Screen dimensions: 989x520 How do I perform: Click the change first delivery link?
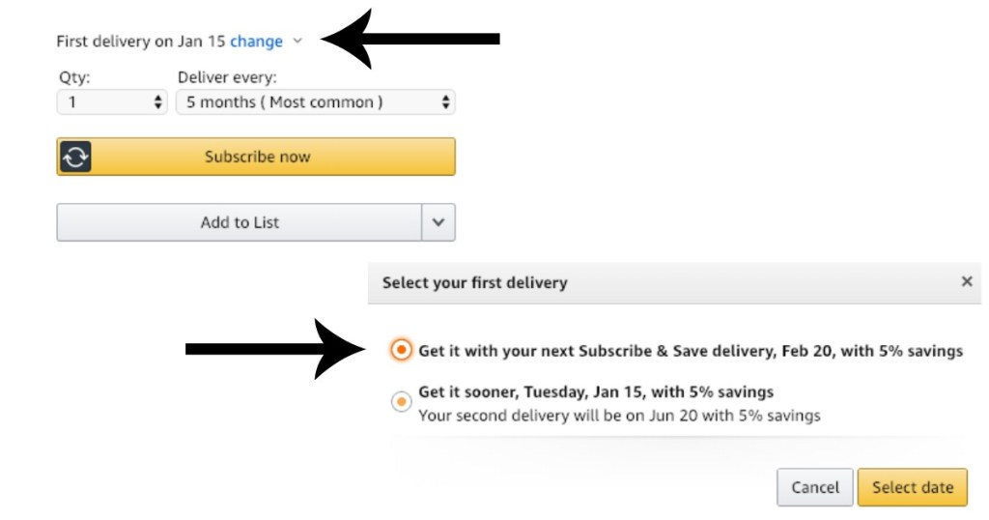pyautogui.click(x=256, y=42)
